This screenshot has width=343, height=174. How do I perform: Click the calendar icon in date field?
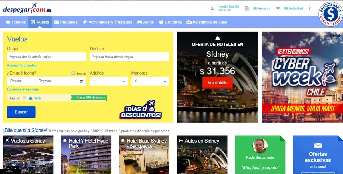click(x=81, y=81)
